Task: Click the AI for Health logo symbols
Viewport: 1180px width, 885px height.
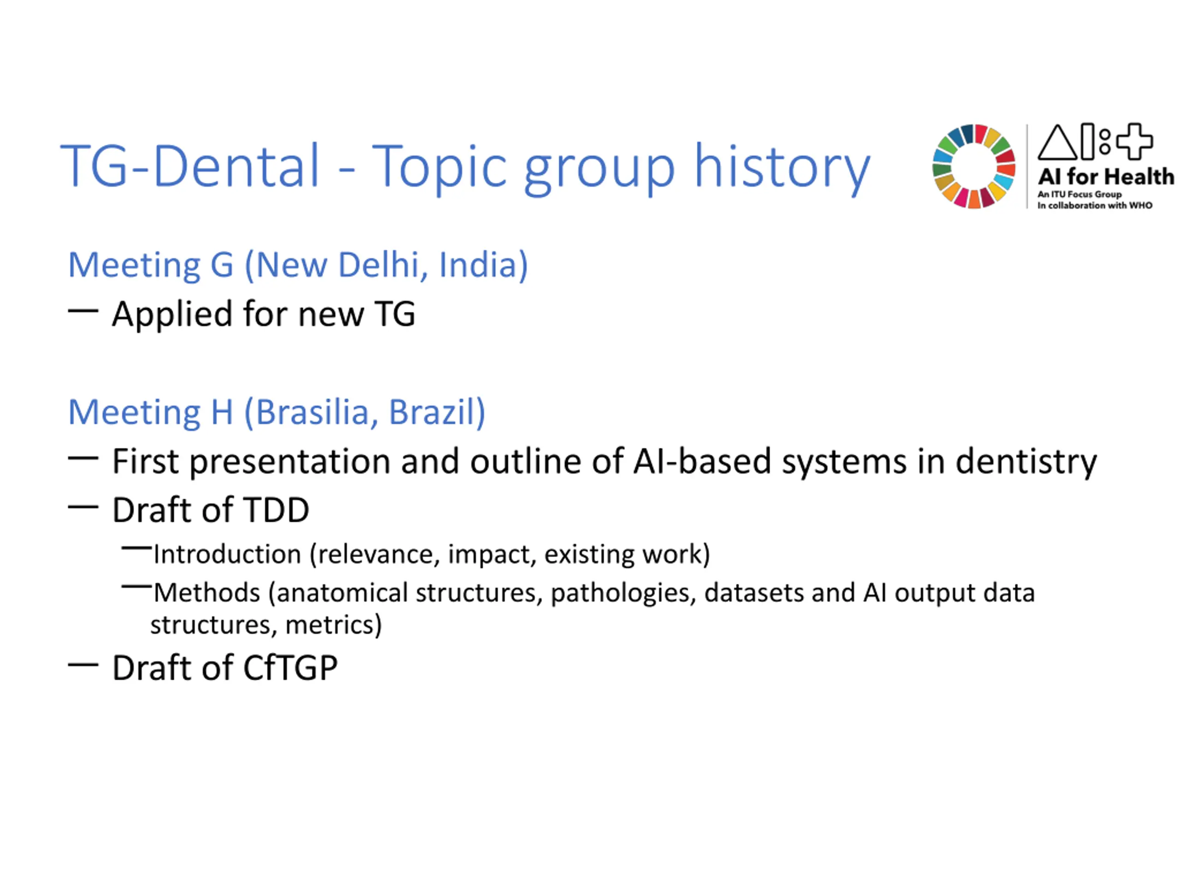Action: coord(1095,142)
